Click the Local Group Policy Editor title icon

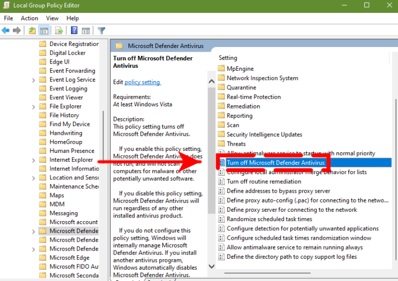pyautogui.click(x=6, y=5)
